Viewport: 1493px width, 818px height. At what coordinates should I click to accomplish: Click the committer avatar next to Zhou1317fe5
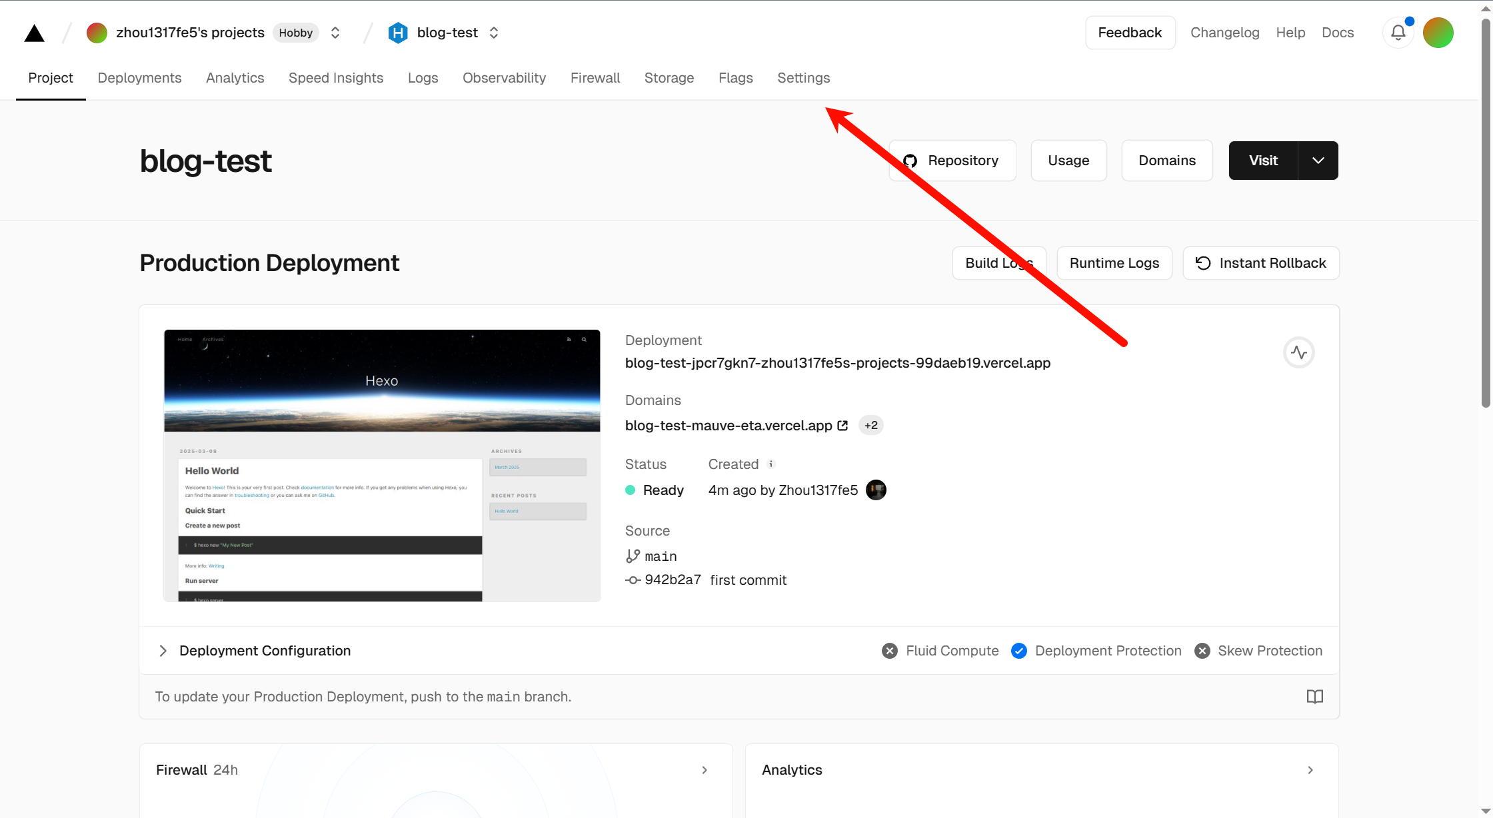[876, 490]
